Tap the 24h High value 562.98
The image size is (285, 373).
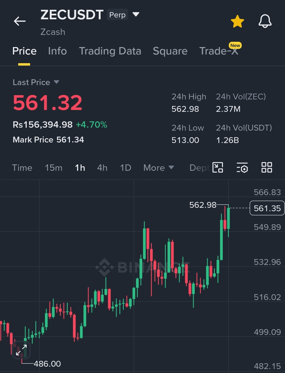coord(185,109)
